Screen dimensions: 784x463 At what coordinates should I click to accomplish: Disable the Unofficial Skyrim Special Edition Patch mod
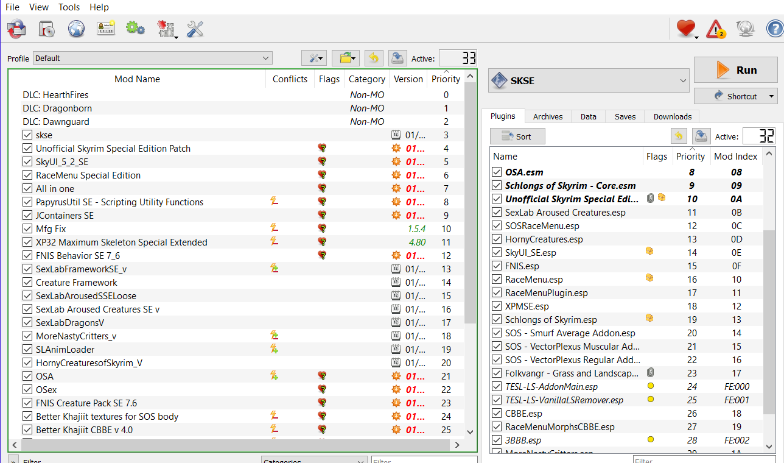27,149
